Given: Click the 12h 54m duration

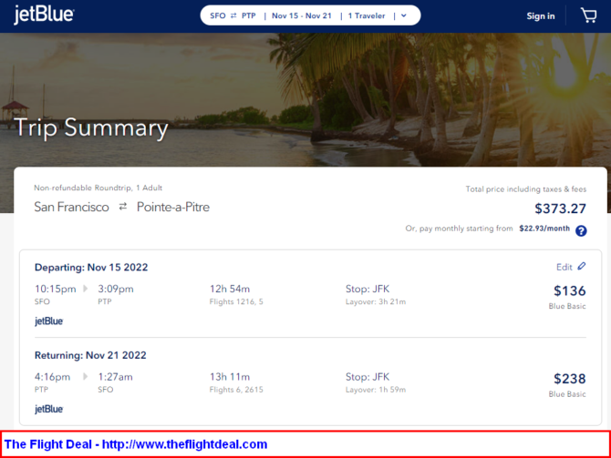Looking at the screenshot, I should tap(230, 289).
